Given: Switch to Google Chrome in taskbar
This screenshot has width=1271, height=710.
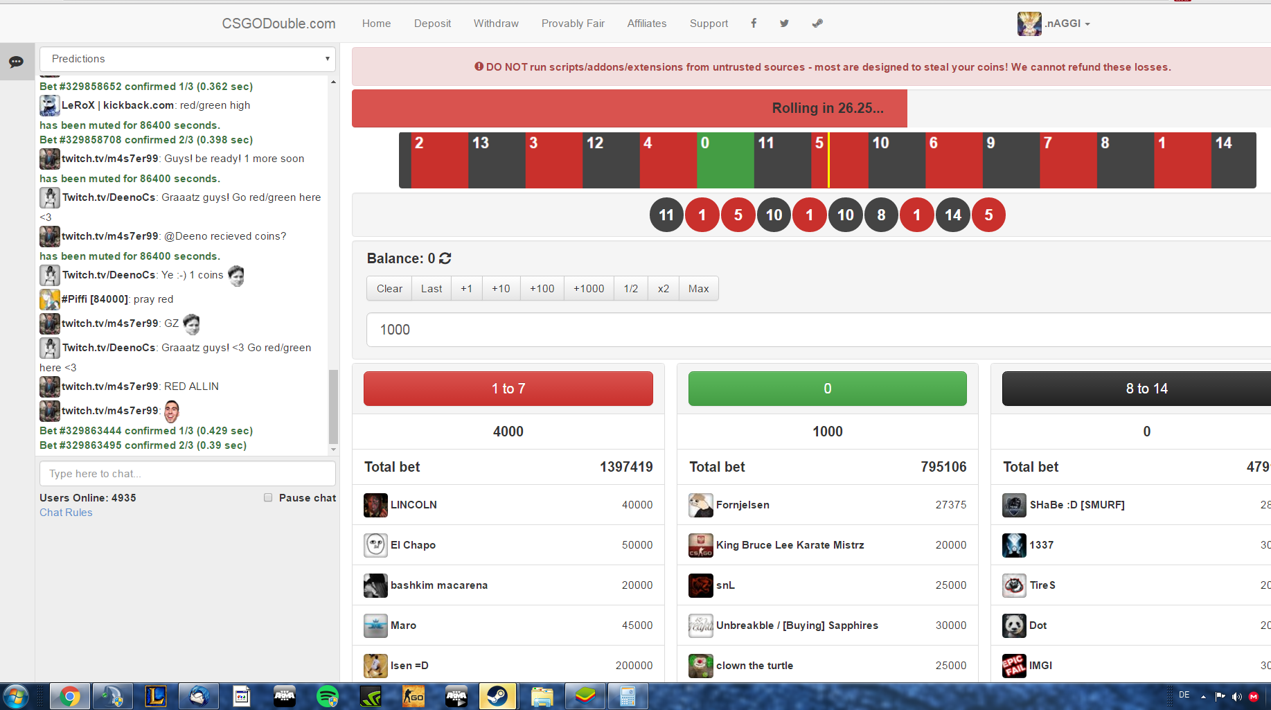Looking at the screenshot, I should tap(69, 696).
